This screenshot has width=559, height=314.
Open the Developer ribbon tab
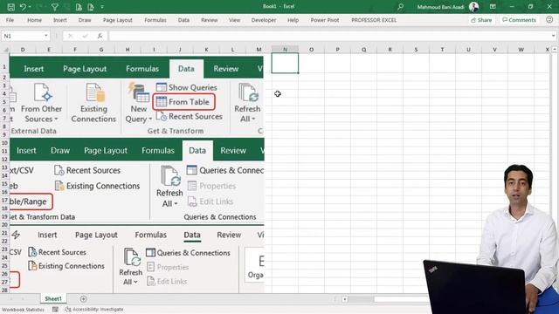pos(264,20)
